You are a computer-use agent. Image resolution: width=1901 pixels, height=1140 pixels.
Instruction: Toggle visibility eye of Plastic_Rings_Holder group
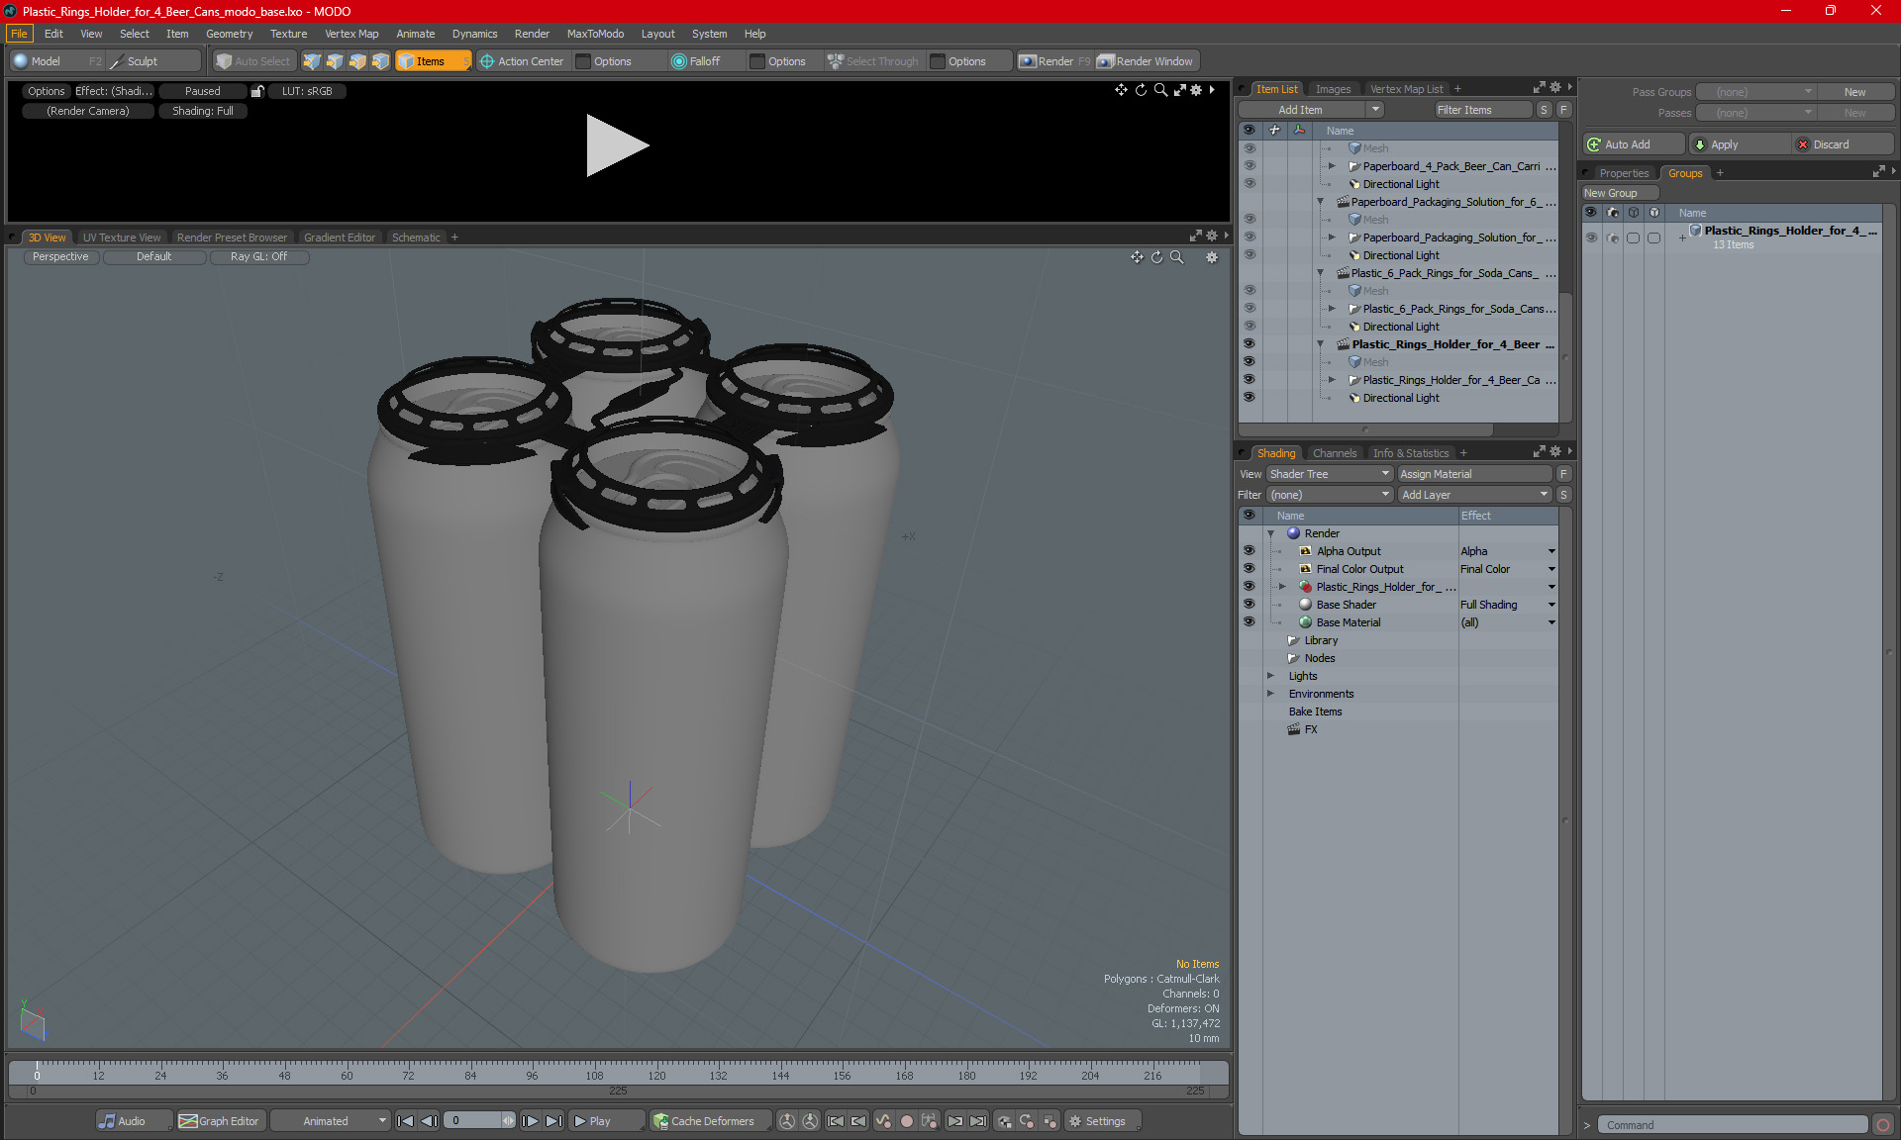[1591, 237]
